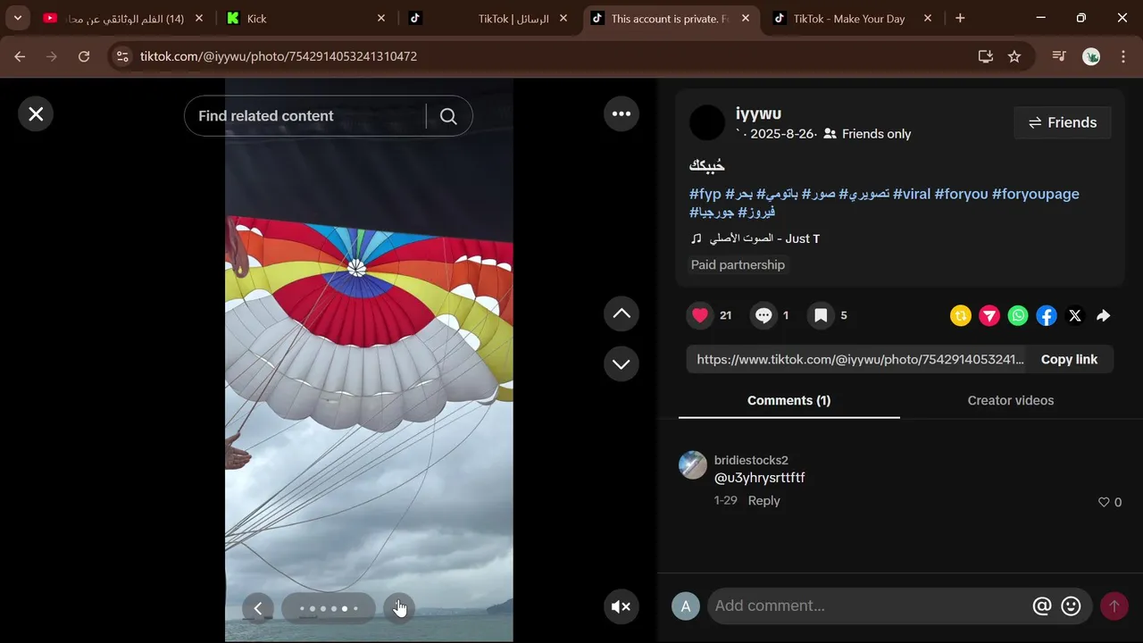Open the #fyp hashtag
The height and width of the screenshot is (643, 1143).
tap(705, 194)
